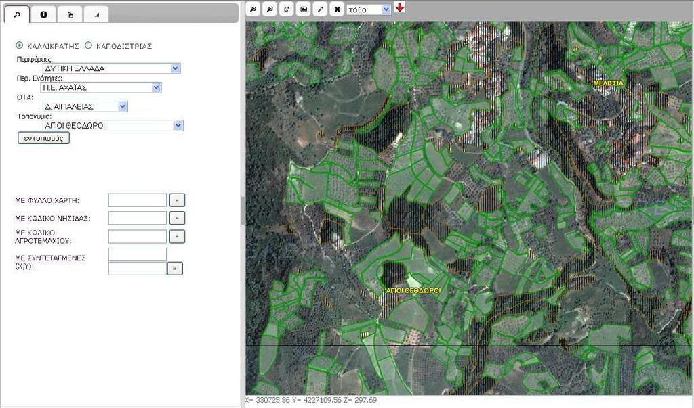Click the ΑΓΙΟΙ ΘΕΟΔΩΡΟΙ place label on map
This screenshot has height=408, width=694.
coord(413,290)
